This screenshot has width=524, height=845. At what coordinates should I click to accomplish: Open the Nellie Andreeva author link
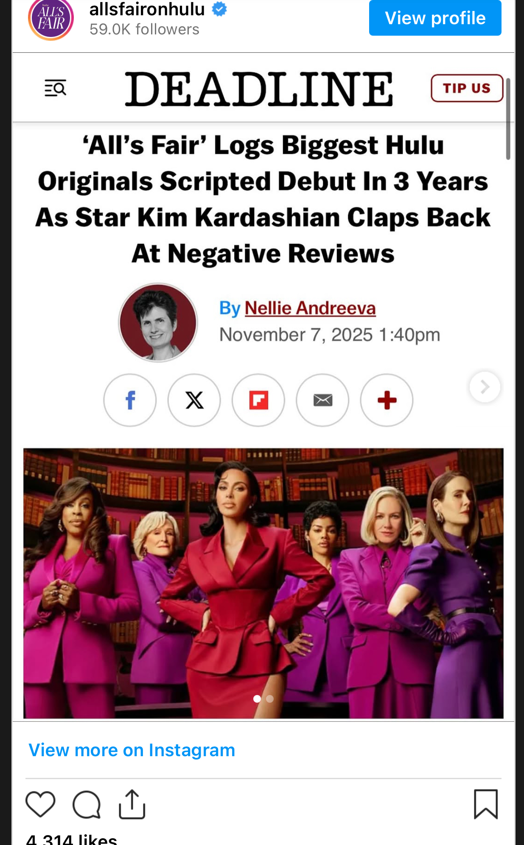tap(310, 308)
